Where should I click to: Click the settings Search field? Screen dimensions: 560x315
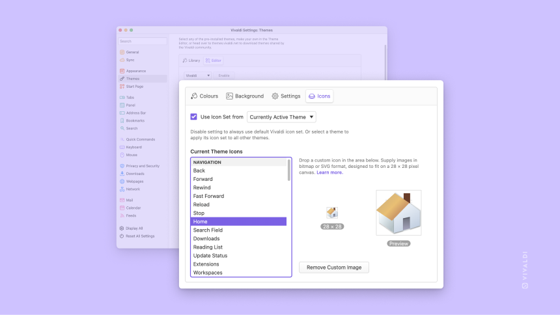tap(143, 42)
